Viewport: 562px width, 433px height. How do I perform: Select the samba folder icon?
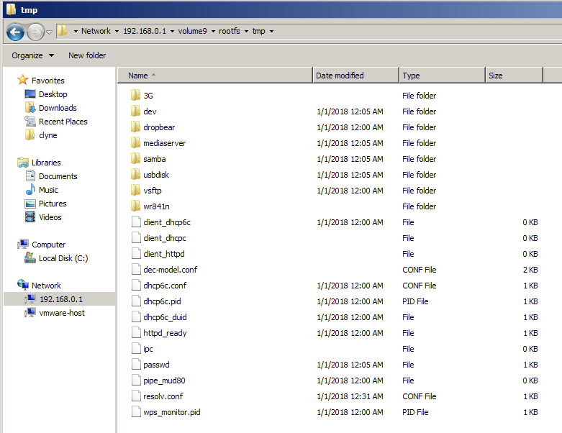(x=135, y=158)
